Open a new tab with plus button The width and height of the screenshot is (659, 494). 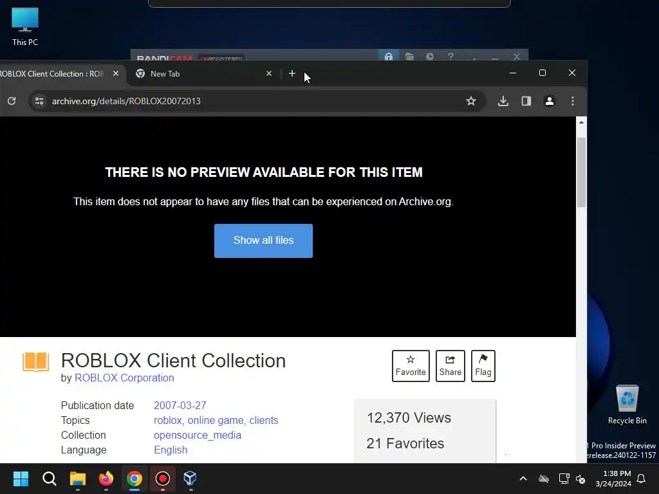pos(292,73)
